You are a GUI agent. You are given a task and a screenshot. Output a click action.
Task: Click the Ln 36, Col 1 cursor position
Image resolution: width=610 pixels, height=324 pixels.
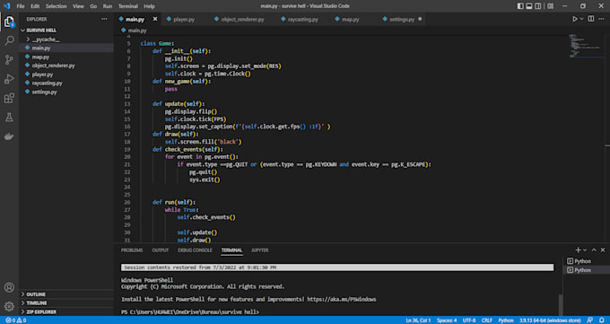[418, 320]
